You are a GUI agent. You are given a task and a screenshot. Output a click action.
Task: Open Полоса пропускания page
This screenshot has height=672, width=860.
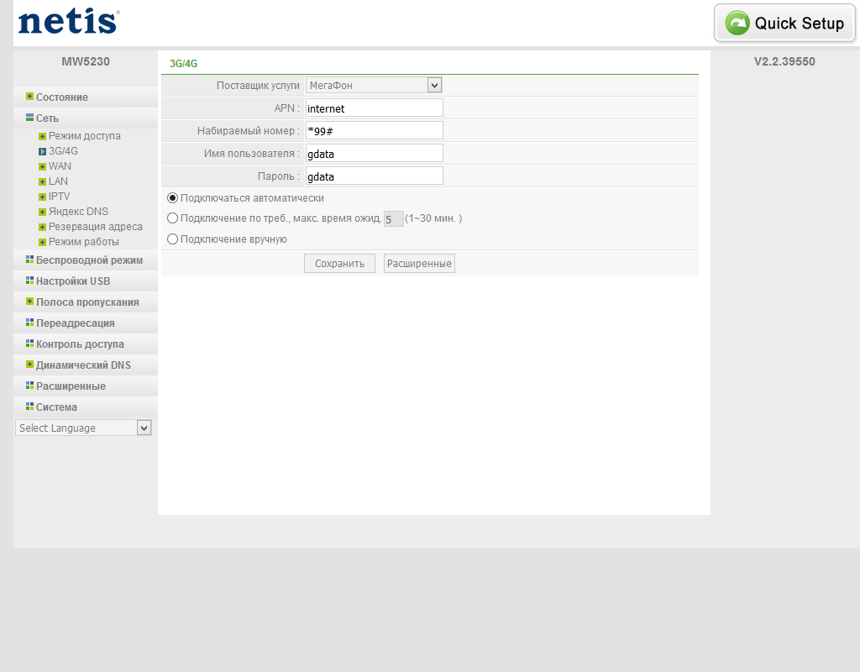coord(86,302)
